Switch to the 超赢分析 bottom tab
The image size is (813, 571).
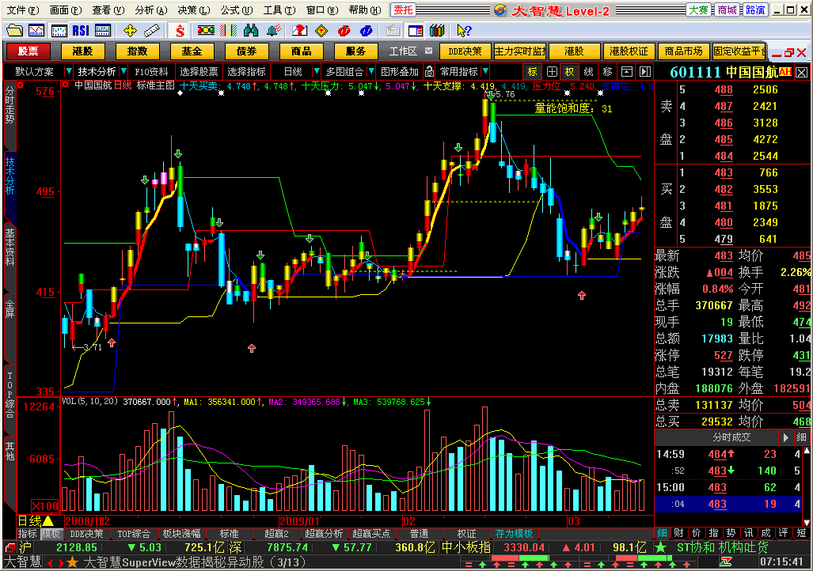[x=324, y=534]
